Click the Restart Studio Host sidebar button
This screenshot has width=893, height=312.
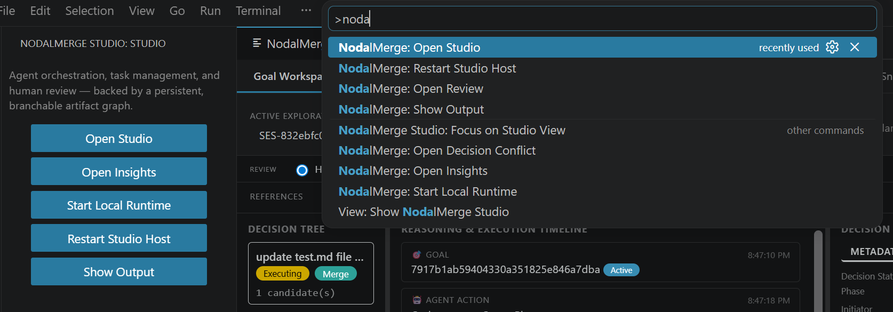pyautogui.click(x=119, y=238)
